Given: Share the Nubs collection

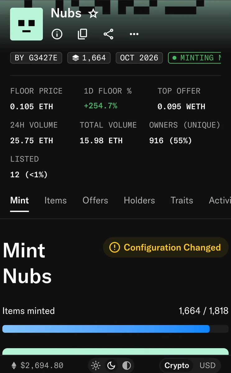Looking at the screenshot, I should pos(109,34).
